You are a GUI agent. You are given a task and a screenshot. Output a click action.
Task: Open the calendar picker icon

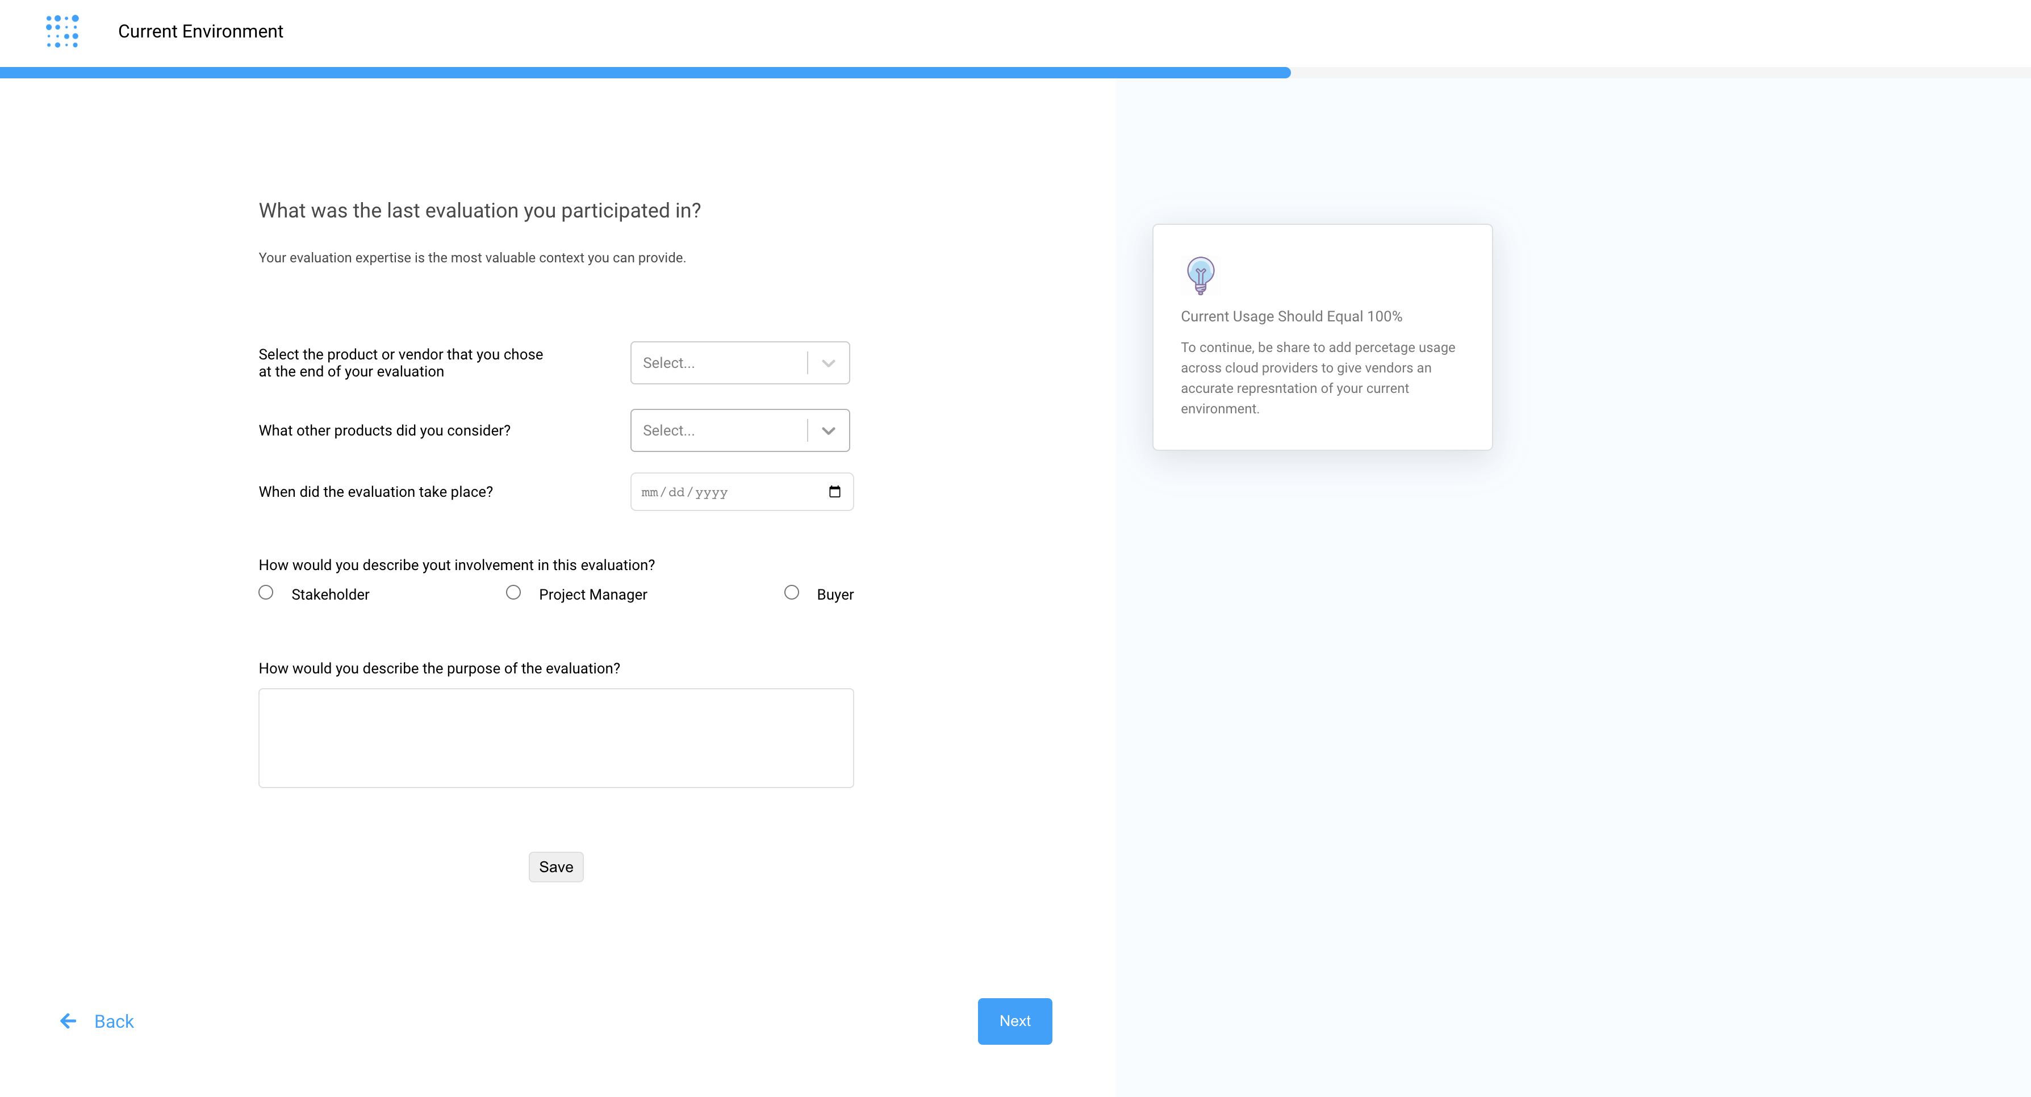tap(835, 492)
